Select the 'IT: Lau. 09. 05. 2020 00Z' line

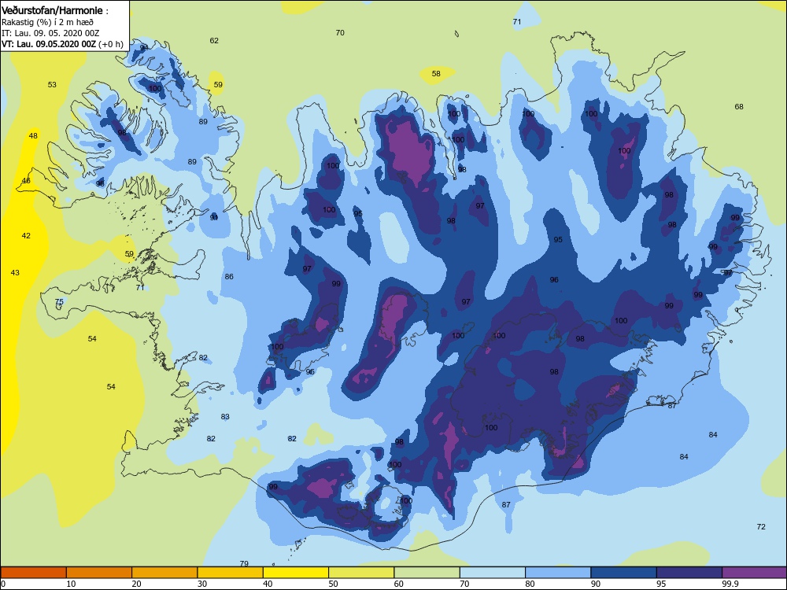50,33
